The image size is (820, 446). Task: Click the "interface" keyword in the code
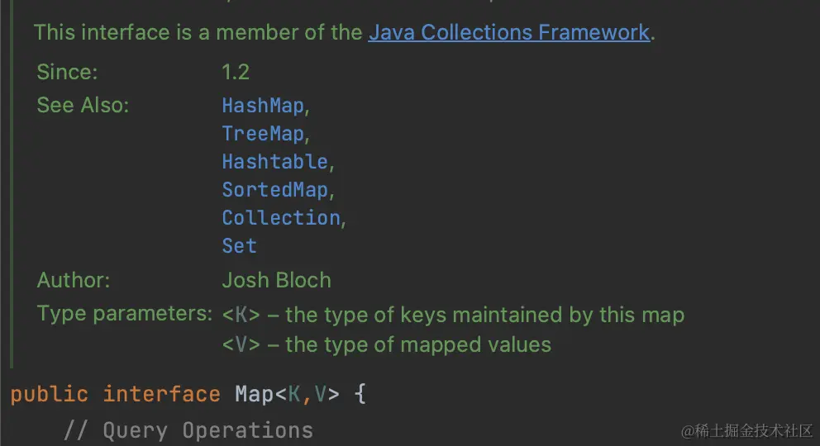coord(161,394)
